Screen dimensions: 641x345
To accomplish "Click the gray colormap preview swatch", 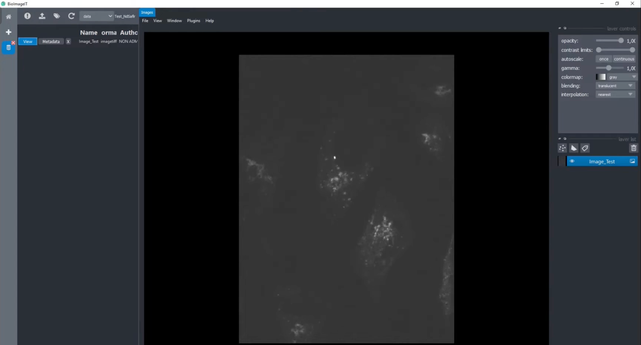I will (601, 77).
